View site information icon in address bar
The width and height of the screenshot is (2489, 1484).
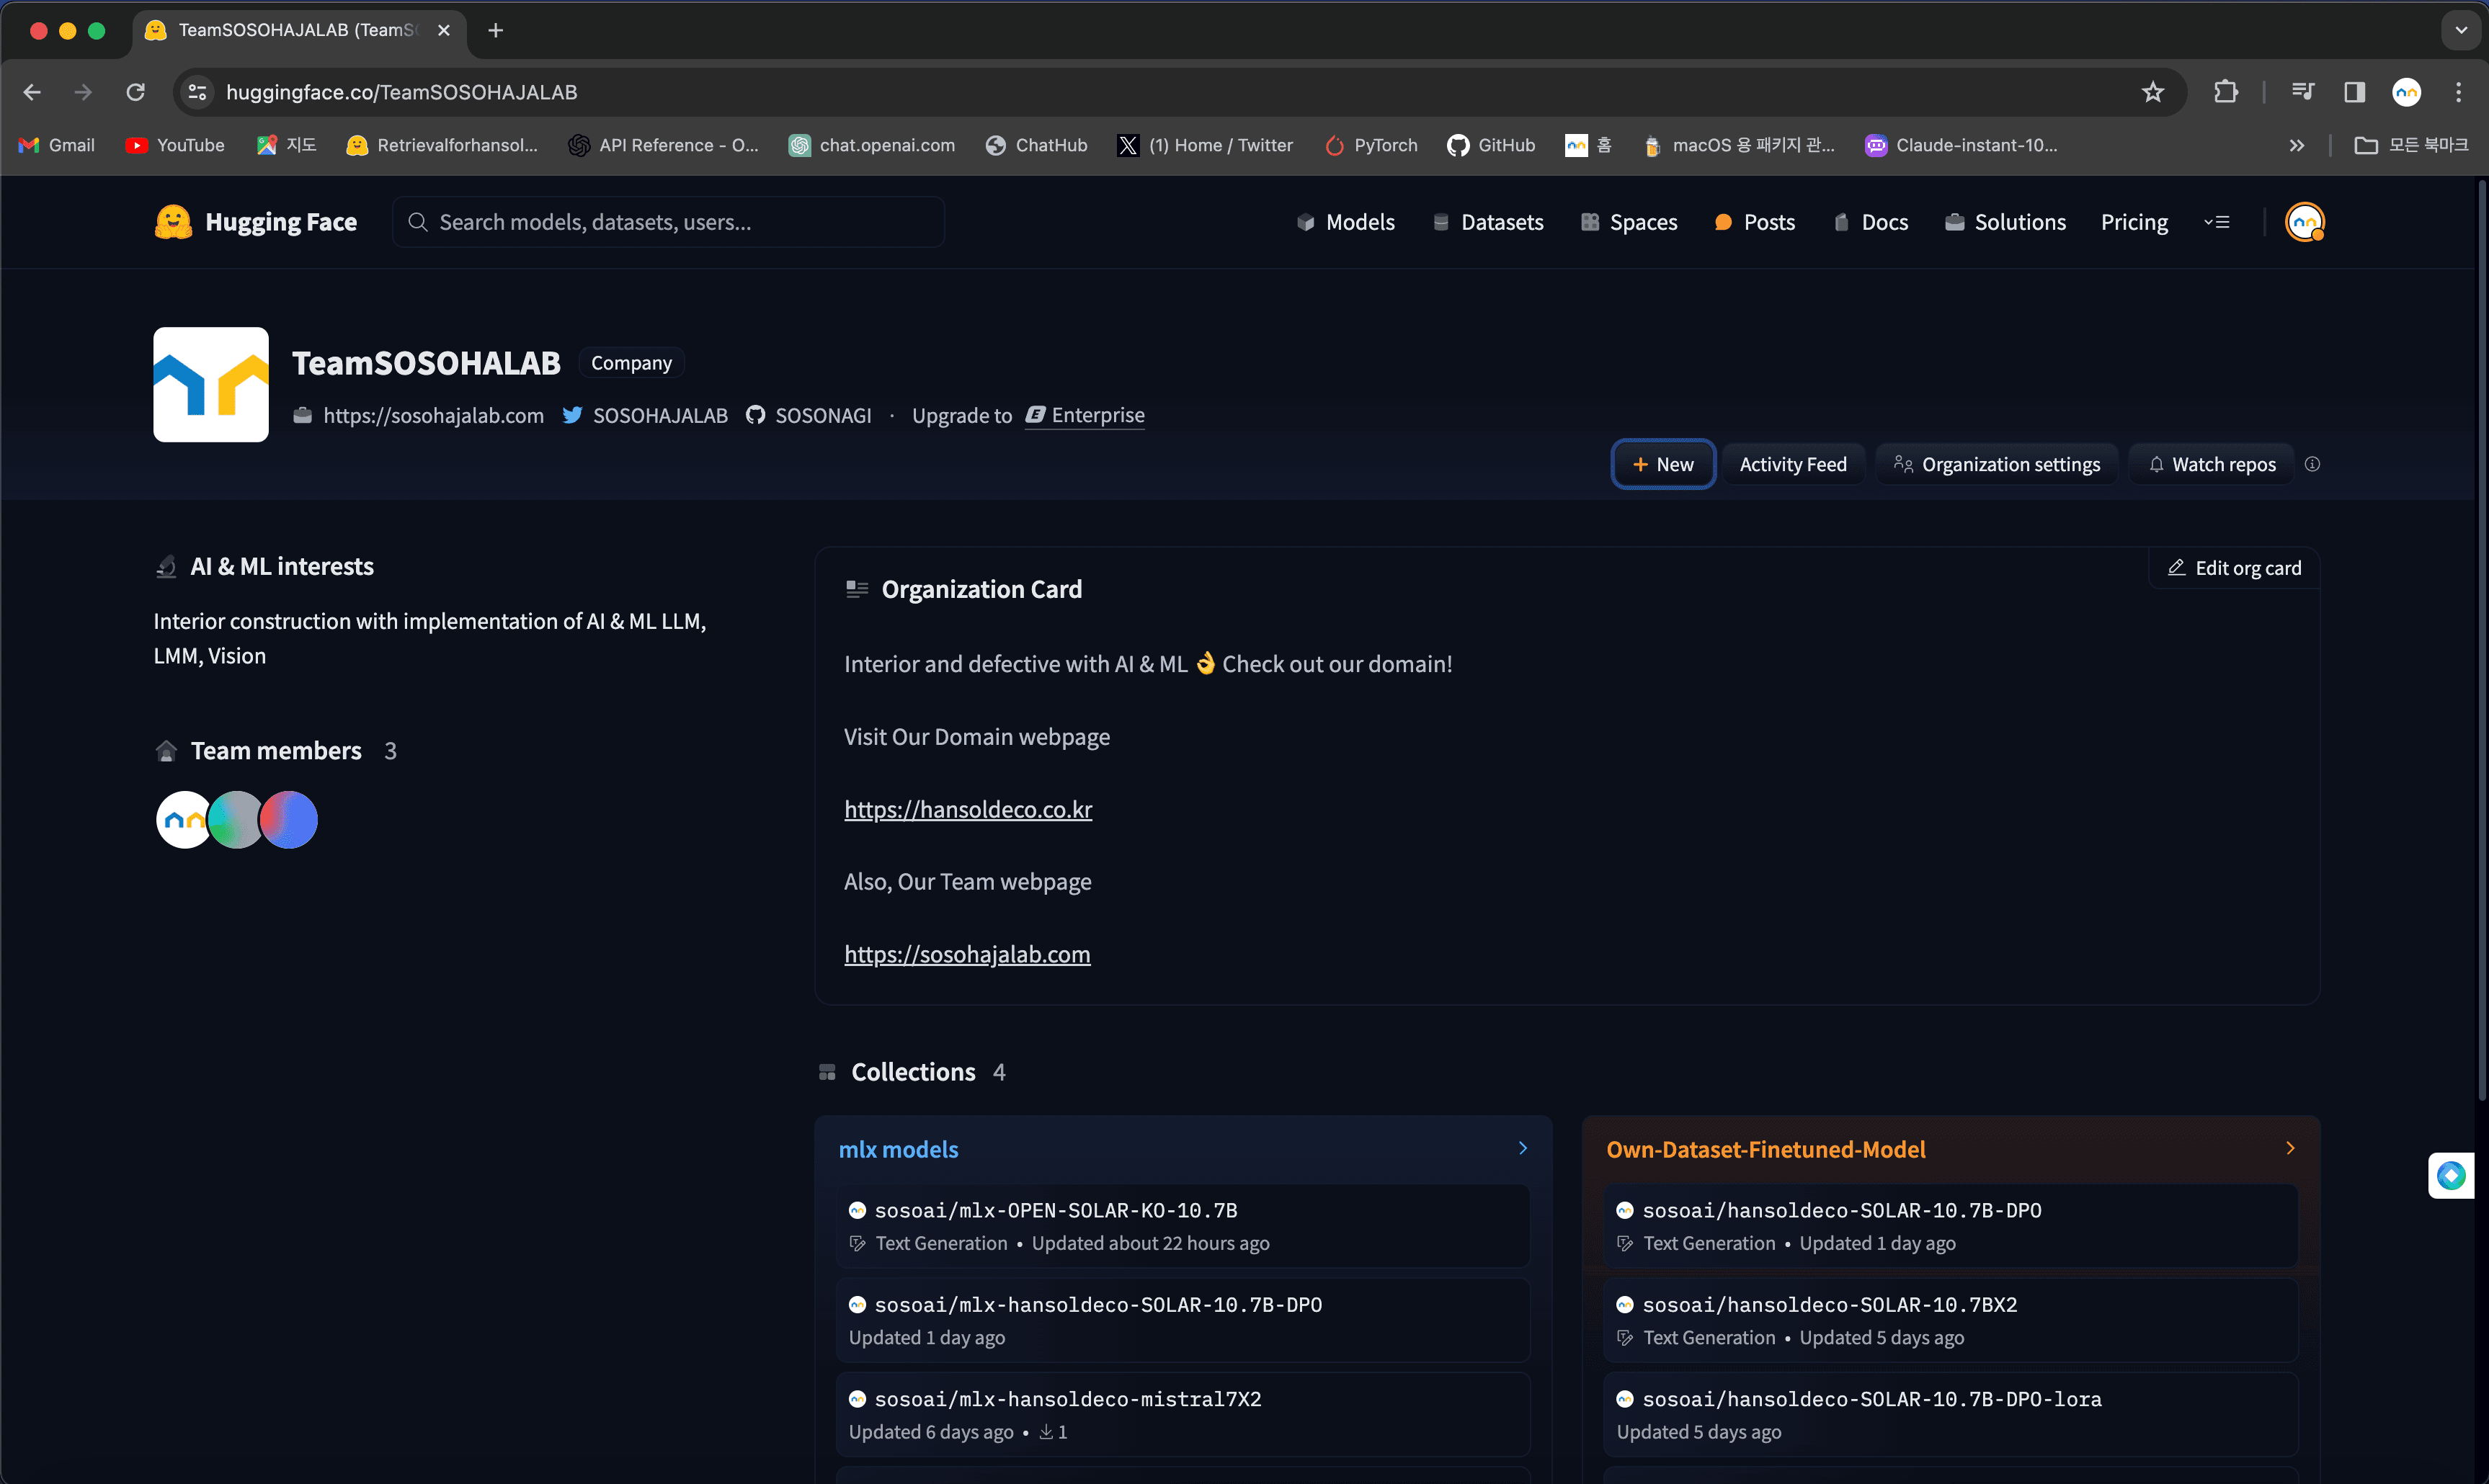[197, 92]
